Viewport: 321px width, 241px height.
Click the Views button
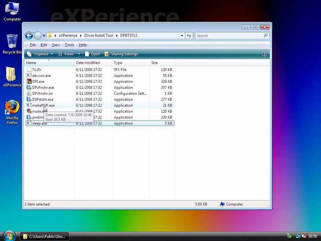[x=66, y=54]
